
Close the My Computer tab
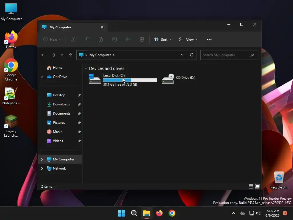pos(102,27)
